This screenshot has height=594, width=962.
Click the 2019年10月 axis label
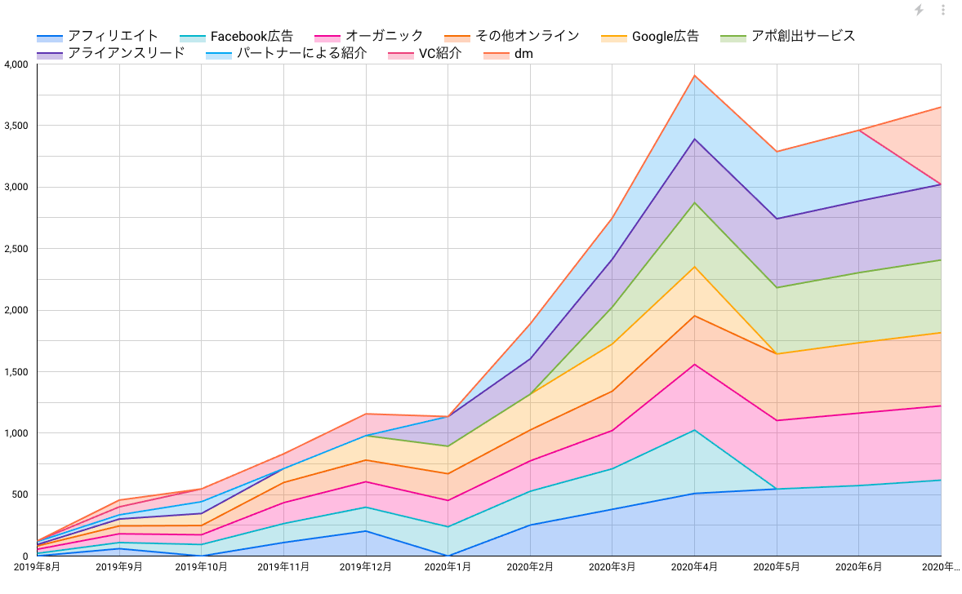(201, 567)
